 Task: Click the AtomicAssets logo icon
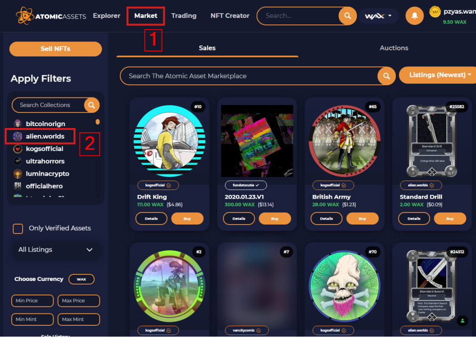(x=24, y=16)
